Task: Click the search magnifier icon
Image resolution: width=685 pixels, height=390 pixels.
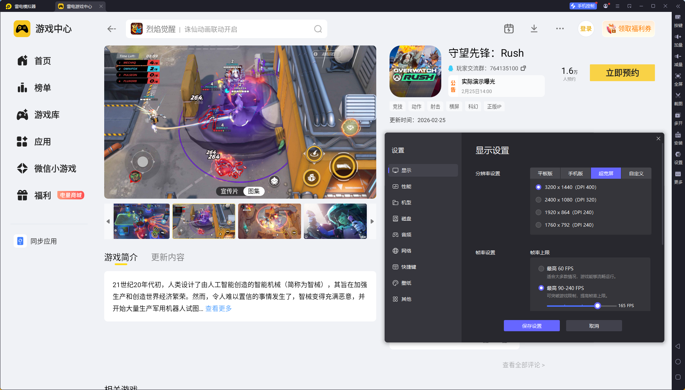Action: click(x=318, y=29)
